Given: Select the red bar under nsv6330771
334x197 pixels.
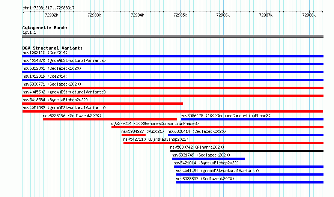Looking at the screenshot, I should point(173,88).
